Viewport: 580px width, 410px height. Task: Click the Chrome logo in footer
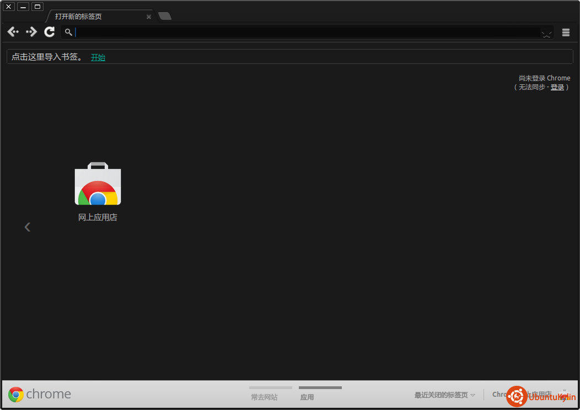point(16,395)
